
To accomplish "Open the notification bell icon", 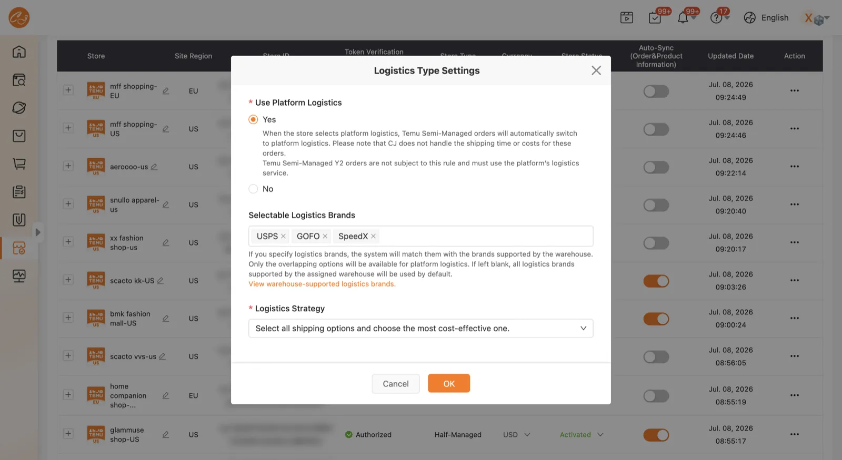I will (x=683, y=18).
